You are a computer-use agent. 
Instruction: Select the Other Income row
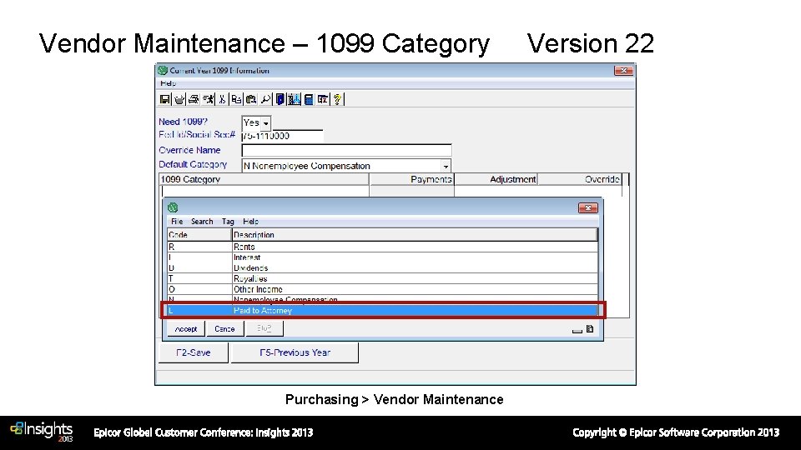click(x=382, y=289)
